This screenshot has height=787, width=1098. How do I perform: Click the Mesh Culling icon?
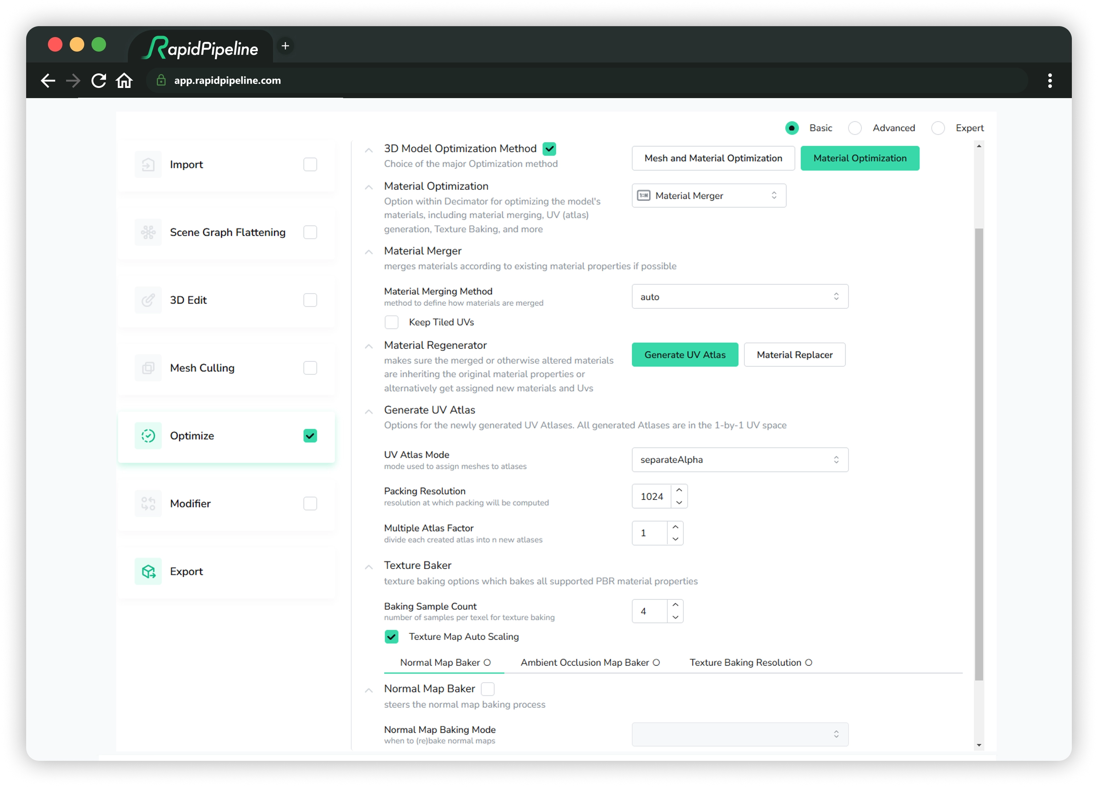[x=148, y=368]
